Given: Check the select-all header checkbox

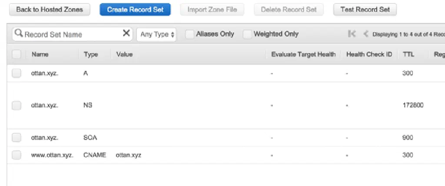Looking at the screenshot, I should tap(17, 54).
